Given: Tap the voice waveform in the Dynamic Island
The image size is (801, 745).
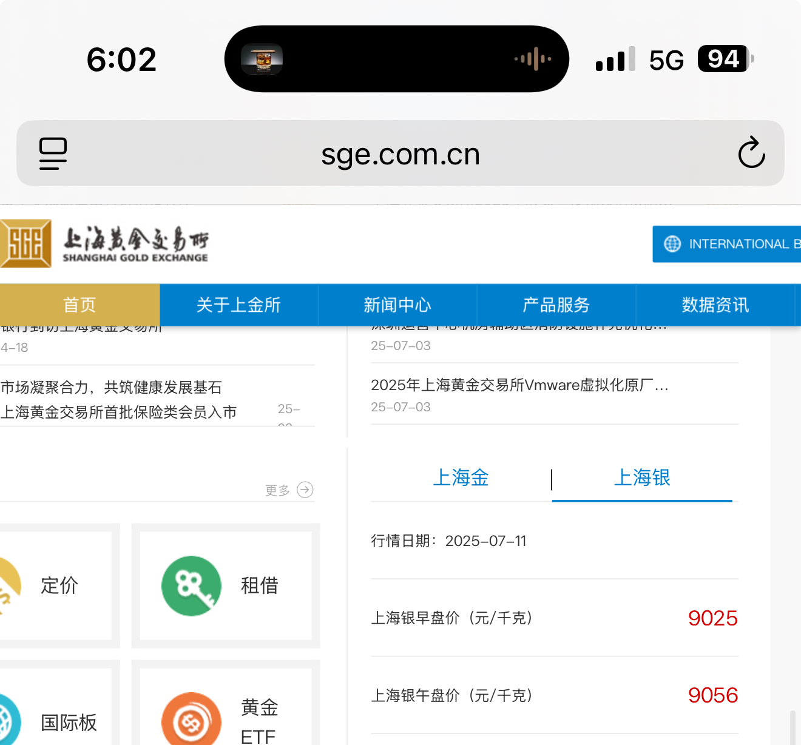Looking at the screenshot, I should (533, 59).
